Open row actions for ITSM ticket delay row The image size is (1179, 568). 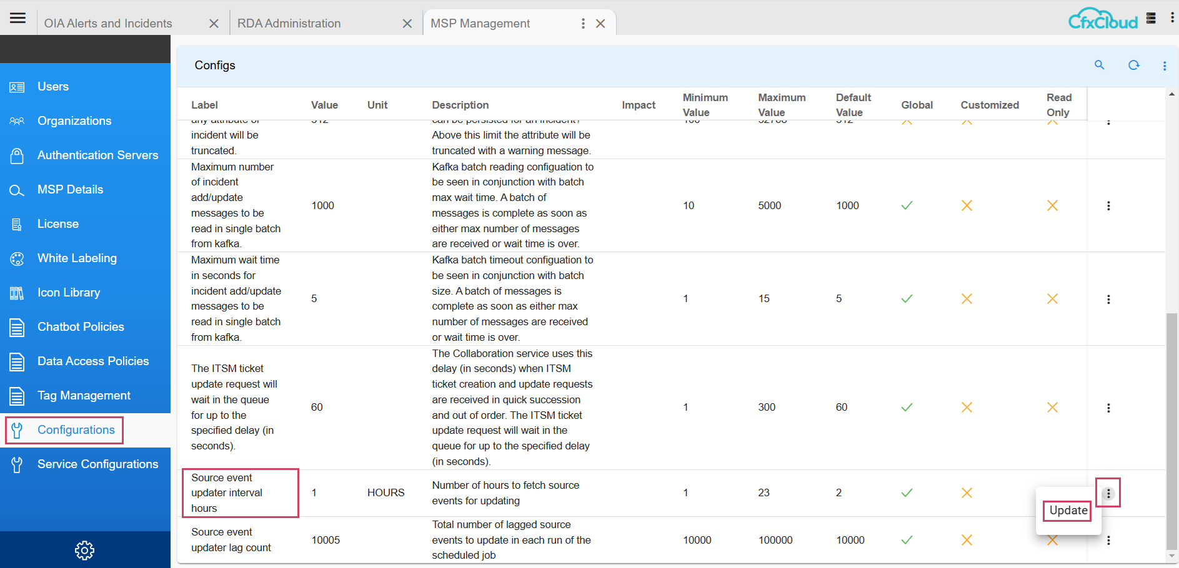click(x=1108, y=408)
